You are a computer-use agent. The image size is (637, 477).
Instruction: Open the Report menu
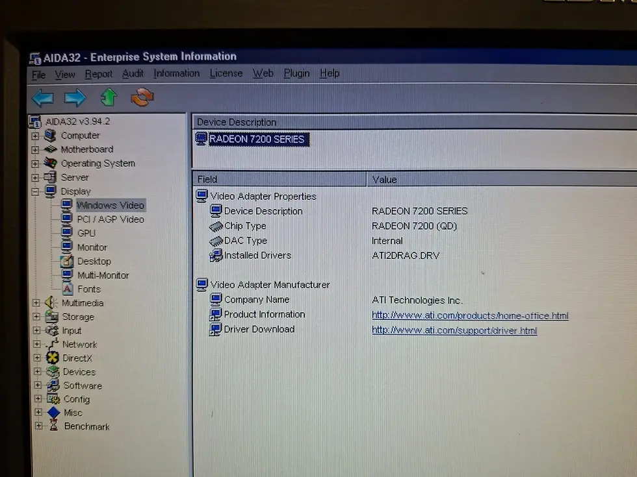[98, 74]
